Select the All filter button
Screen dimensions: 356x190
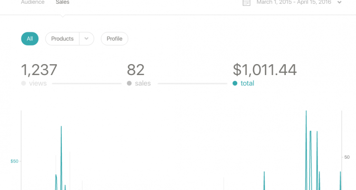click(x=30, y=39)
